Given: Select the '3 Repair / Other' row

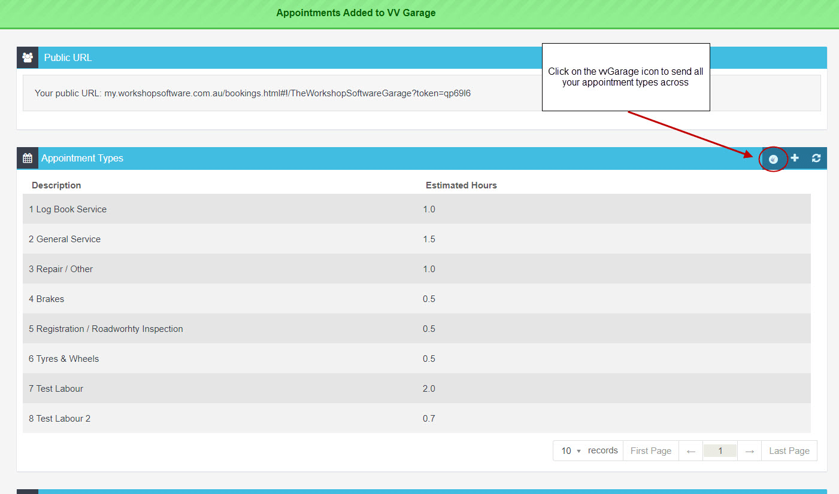Looking at the screenshot, I should point(417,269).
